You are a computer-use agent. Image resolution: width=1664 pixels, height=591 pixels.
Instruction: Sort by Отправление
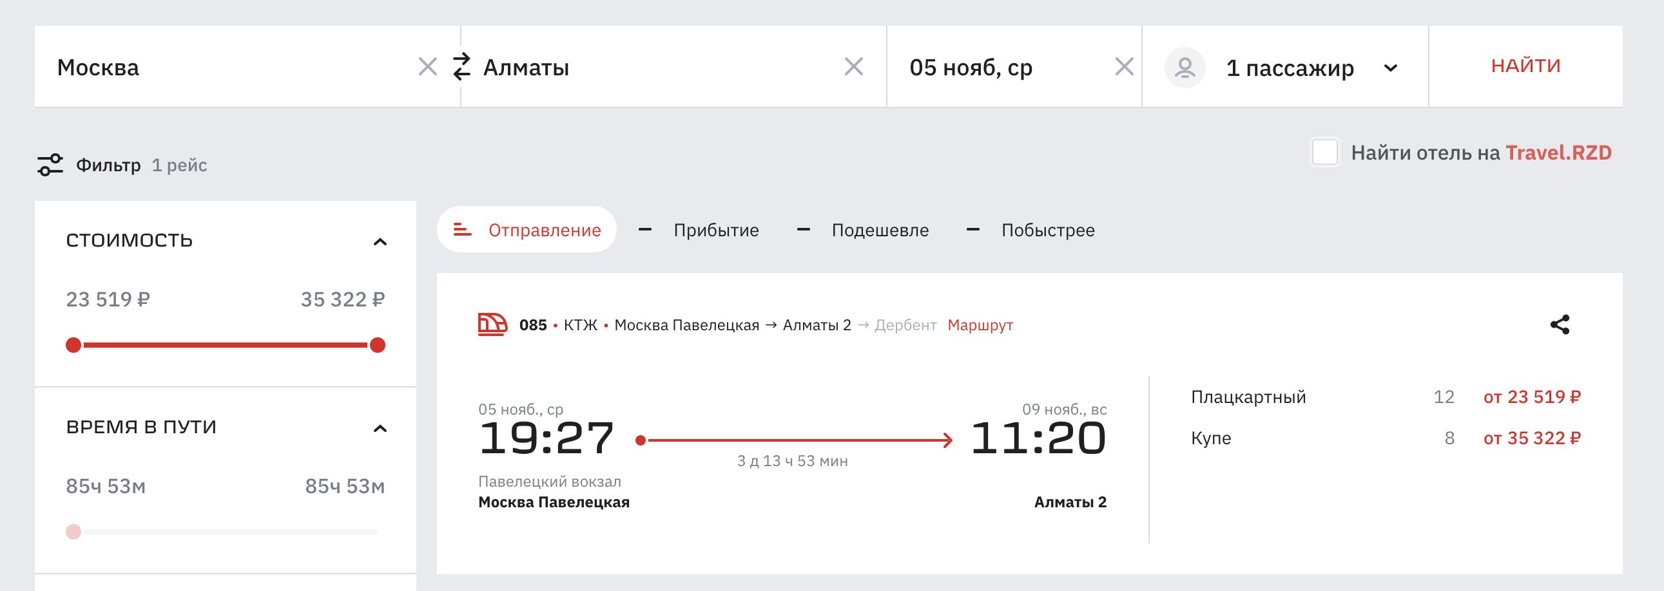coord(527,230)
